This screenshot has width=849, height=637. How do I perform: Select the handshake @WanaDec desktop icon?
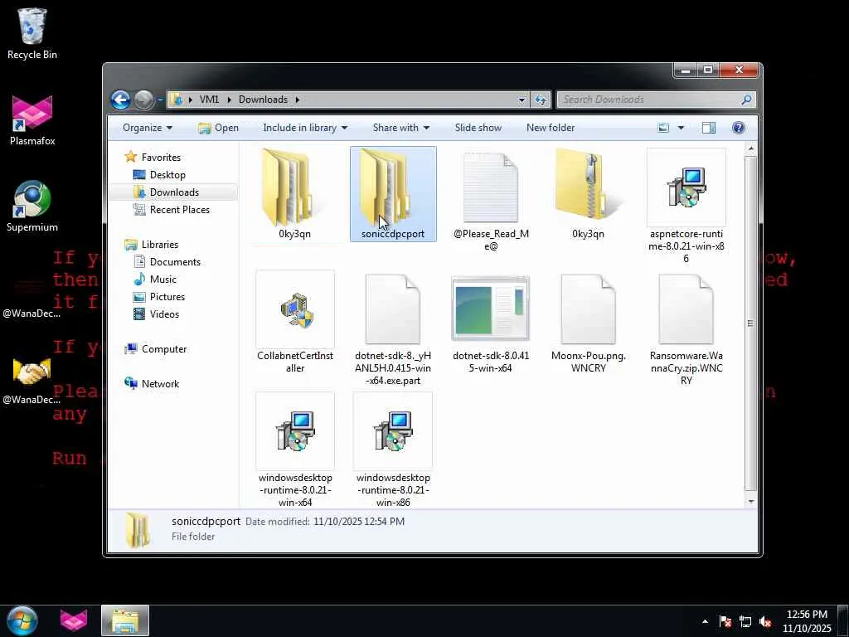point(32,382)
